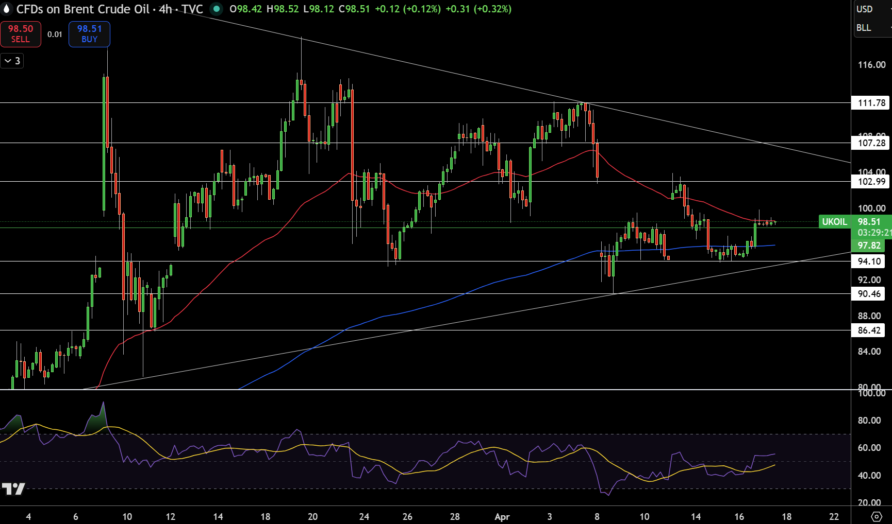Select the 94.10 horizontal line price label
Screen dimensions: 892x524
click(x=869, y=261)
